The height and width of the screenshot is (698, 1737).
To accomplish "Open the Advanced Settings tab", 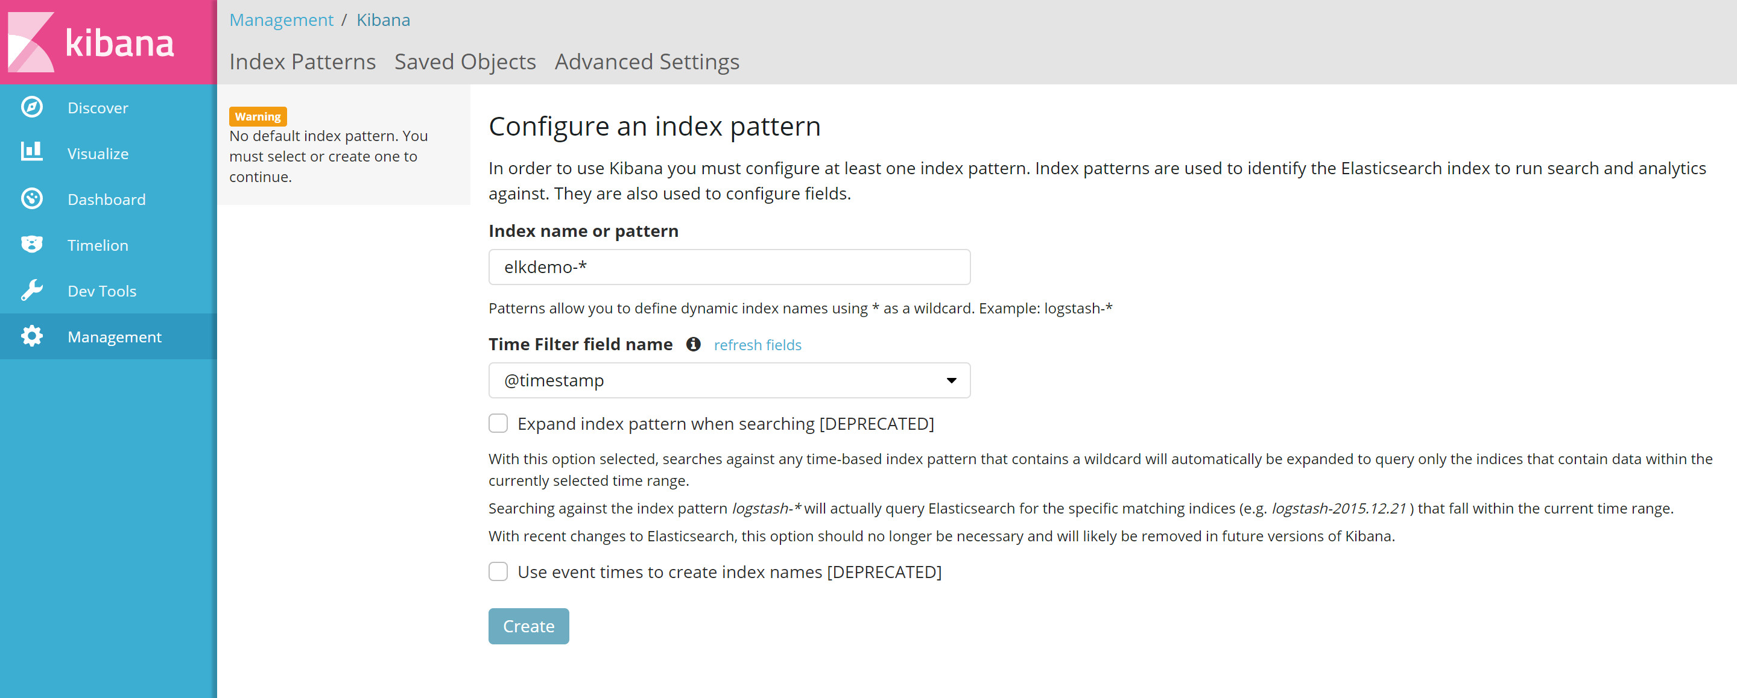I will (x=646, y=61).
